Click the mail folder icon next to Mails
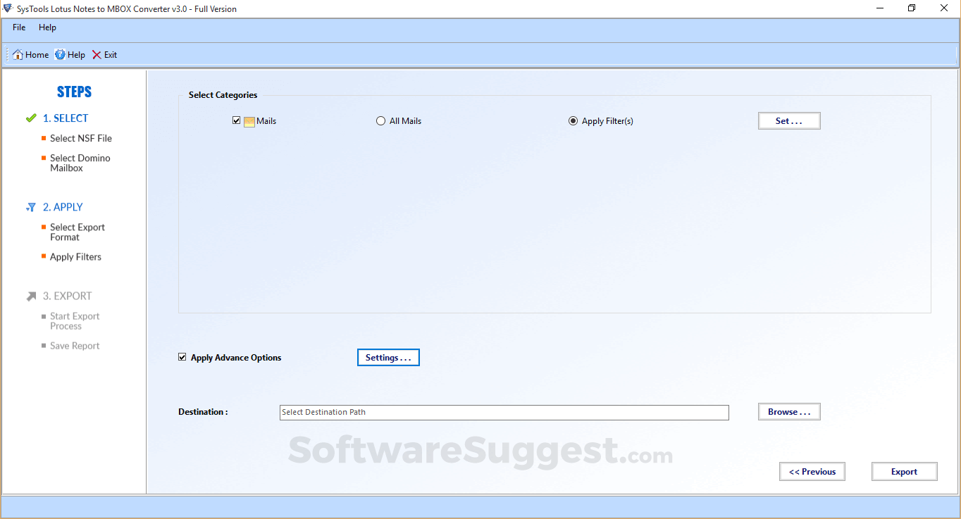Image resolution: width=961 pixels, height=519 pixels. tap(249, 120)
